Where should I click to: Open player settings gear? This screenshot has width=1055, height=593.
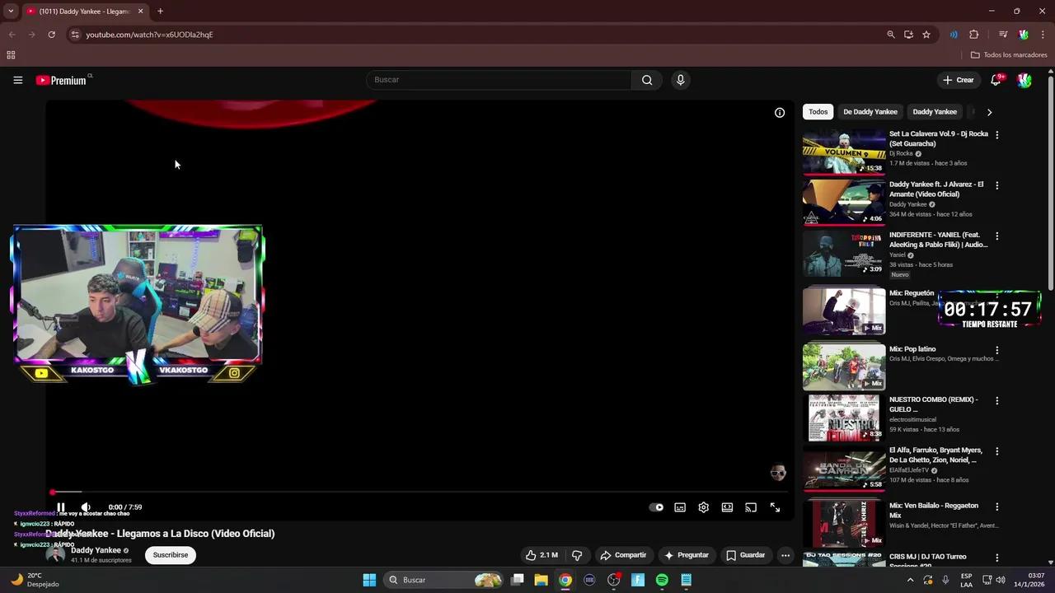click(x=704, y=507)
